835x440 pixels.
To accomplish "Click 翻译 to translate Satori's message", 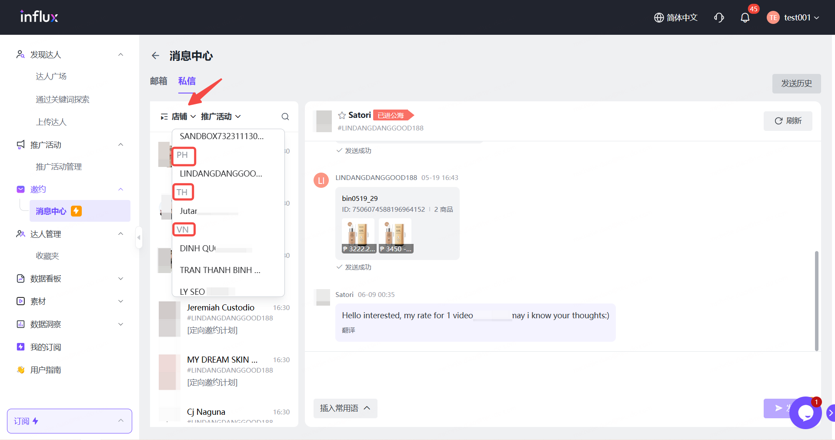I will click(348, 330).
